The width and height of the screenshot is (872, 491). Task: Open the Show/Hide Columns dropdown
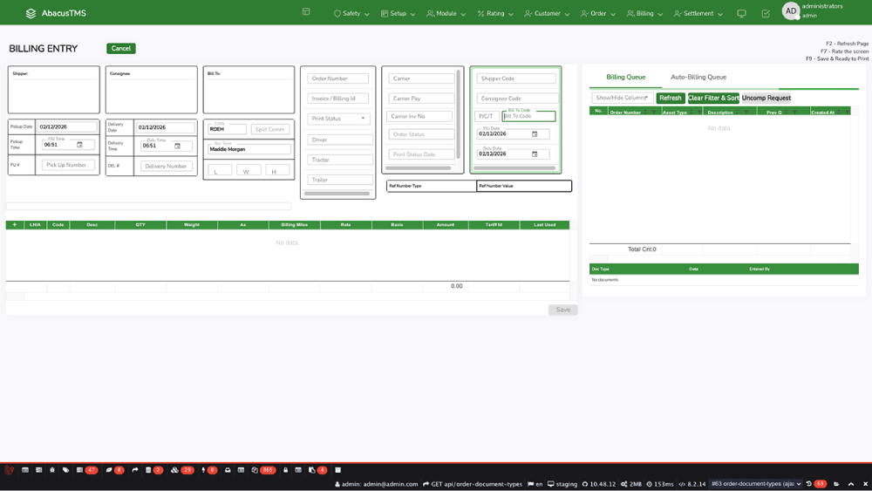point(622,98)
